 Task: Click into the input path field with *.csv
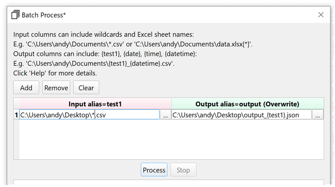point(89,115)
